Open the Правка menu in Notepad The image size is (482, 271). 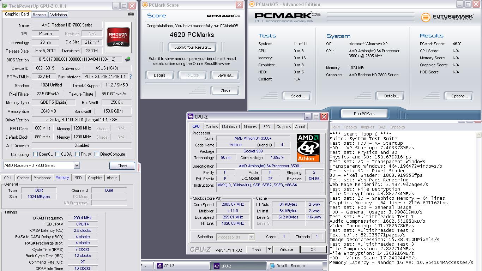click(350, 127)
